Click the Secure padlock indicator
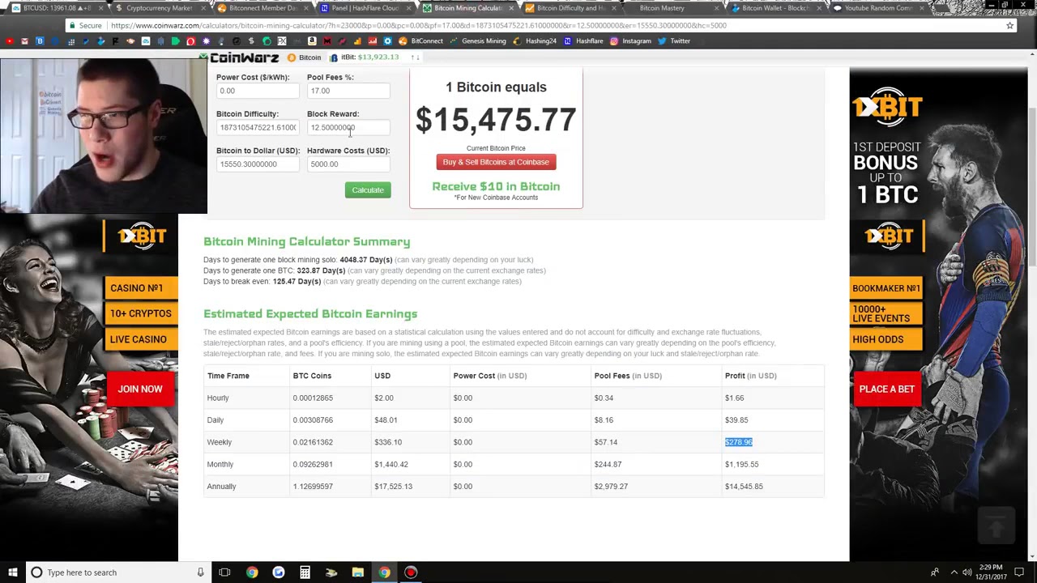This screenshot has width=1037, height=583. point(86,25)
